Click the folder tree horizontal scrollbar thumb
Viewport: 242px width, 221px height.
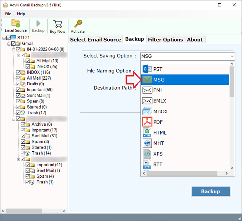pos(24,211)
